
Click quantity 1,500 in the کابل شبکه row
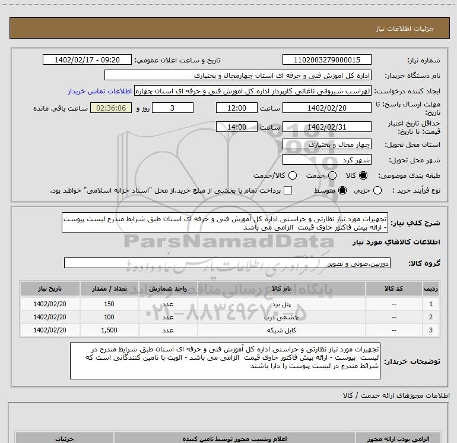[x=109, y=330]
